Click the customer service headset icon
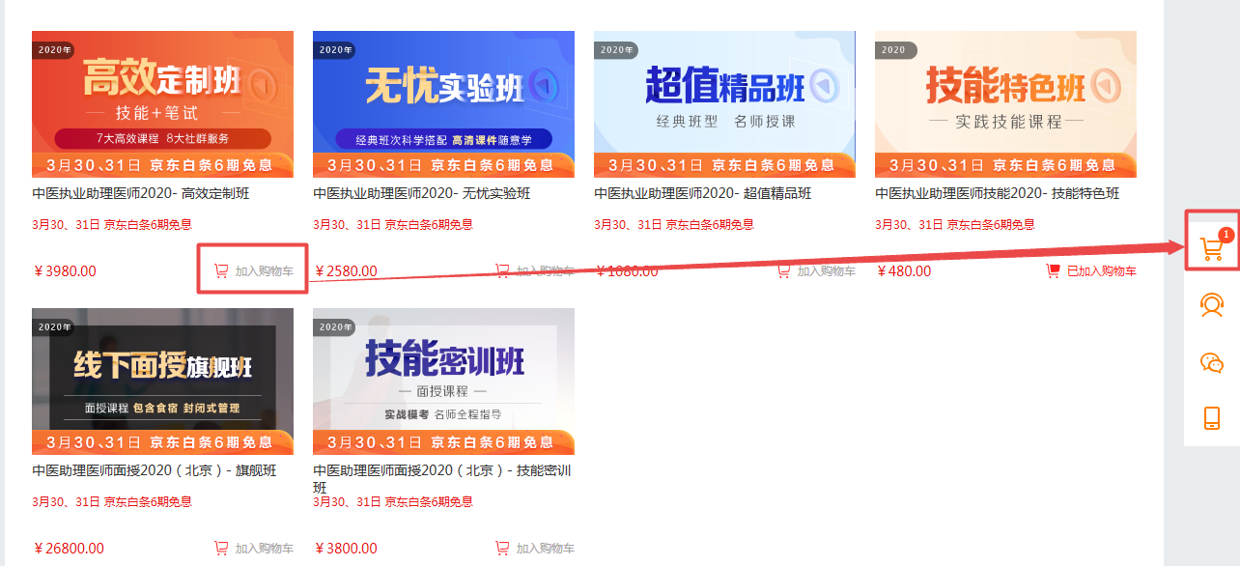 [1212, 305]
